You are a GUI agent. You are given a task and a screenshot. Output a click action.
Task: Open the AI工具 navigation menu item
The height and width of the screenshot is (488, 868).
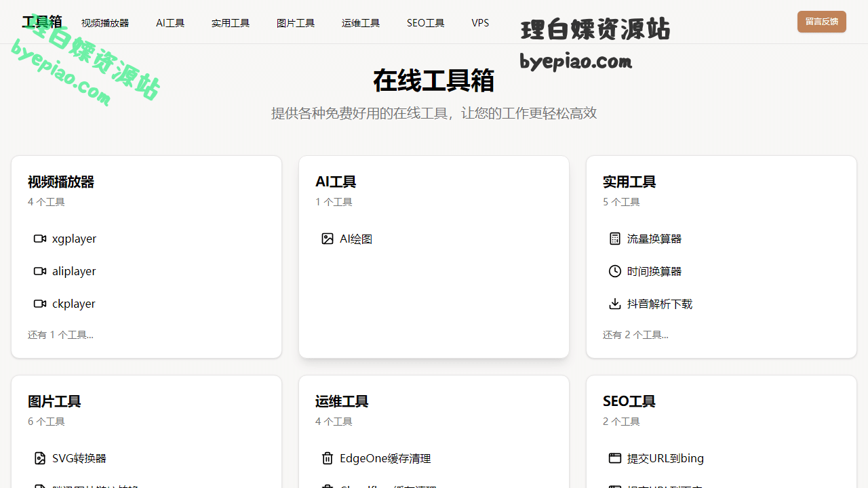pyautogui.click(x=170, y=23)
